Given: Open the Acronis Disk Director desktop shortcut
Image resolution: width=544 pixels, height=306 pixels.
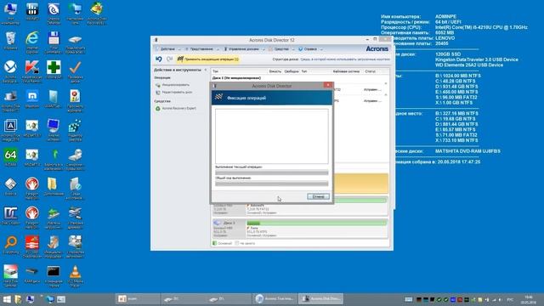Looking at the screenshot, I should pyautogui.click(x=10, y=101).
